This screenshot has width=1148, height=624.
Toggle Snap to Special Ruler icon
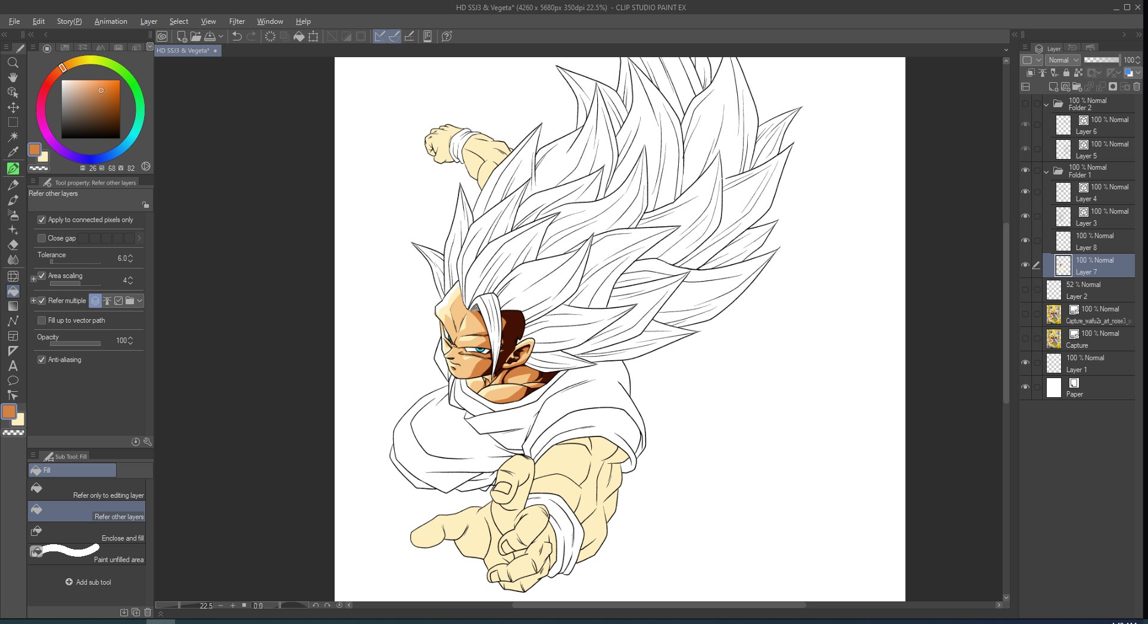tap(394, 36)
